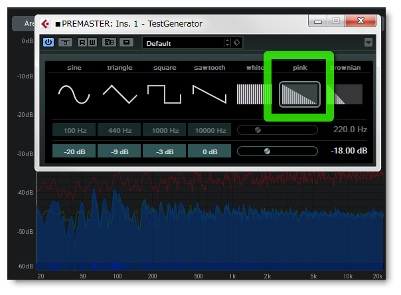Image resolution: width=401 pixels, height=295 pixels.
Task: Click the 220.0 Hz frequency value
Action: coord(350,130)
